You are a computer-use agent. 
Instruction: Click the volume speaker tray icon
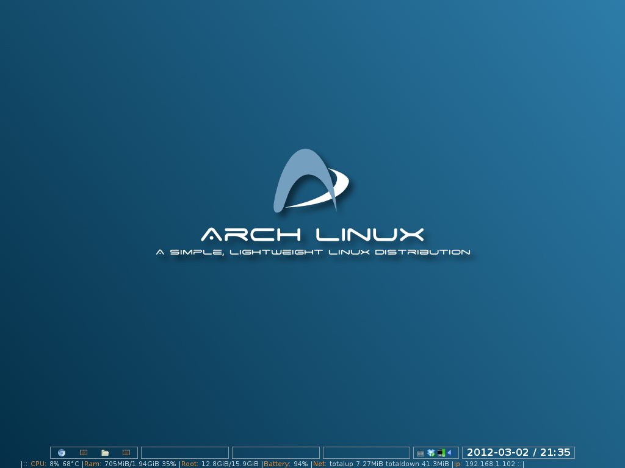(450, 453)
